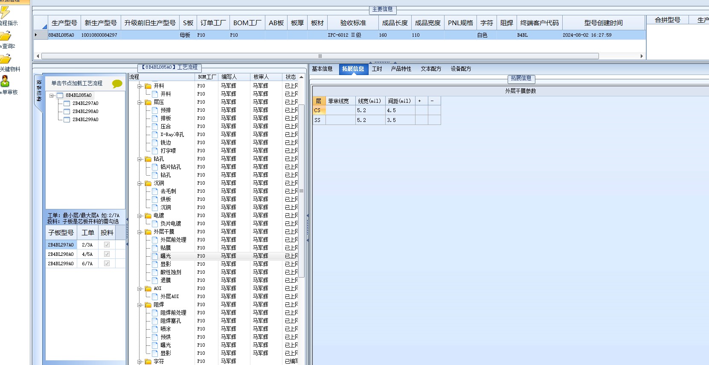Image resolution: width=709 pixels, height=365 pixels.
Task: Collapse the 电镀 process group
Action: click(x=139, y=216)
